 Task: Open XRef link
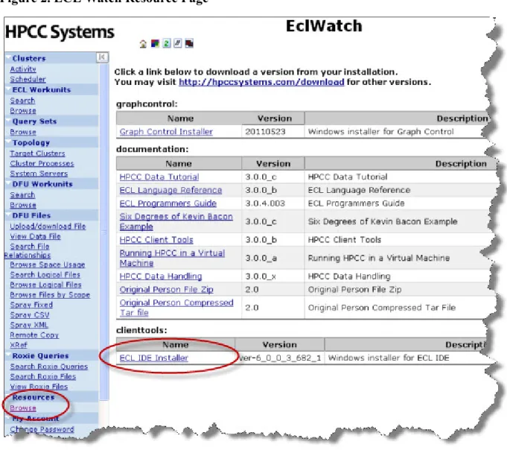tap(19, 345)
